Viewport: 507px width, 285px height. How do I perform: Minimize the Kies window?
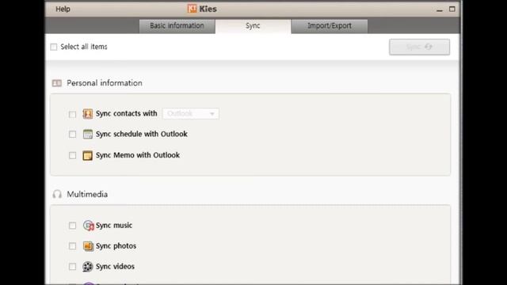point(439,9)
